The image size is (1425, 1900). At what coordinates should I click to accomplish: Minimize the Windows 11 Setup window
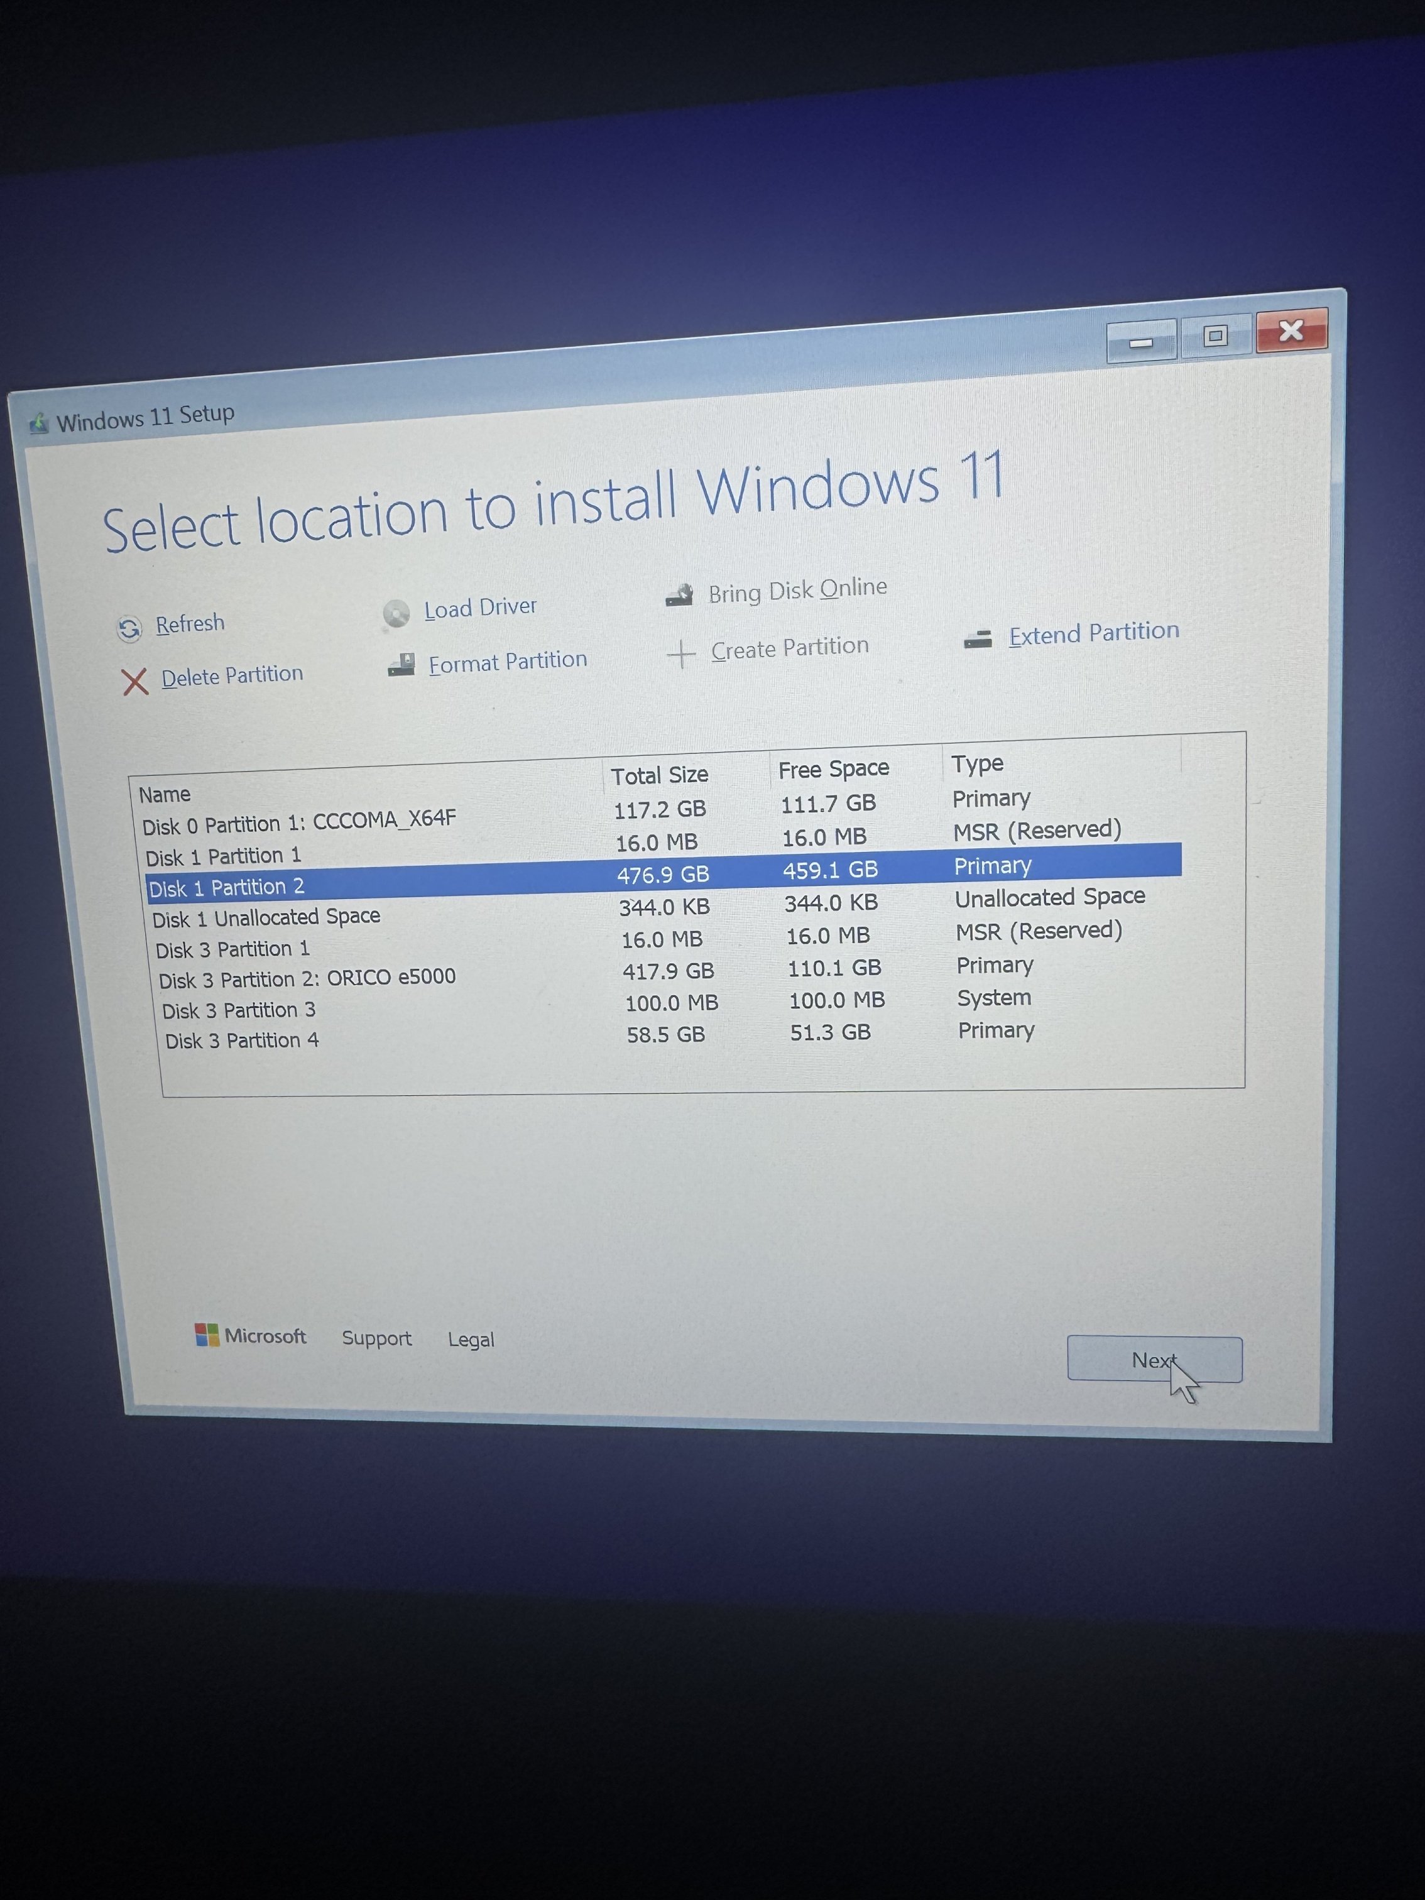[x=1140, y=342]
